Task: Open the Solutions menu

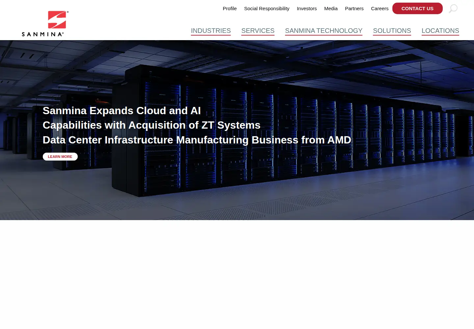Action: tap(392, 31)
